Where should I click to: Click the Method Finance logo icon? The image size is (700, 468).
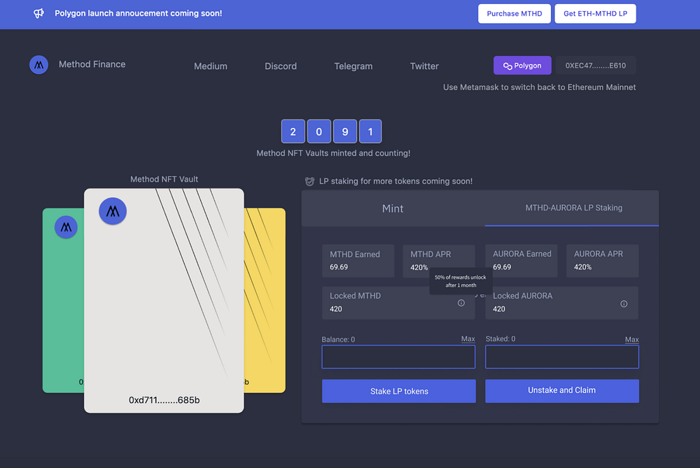coord(39,65)
